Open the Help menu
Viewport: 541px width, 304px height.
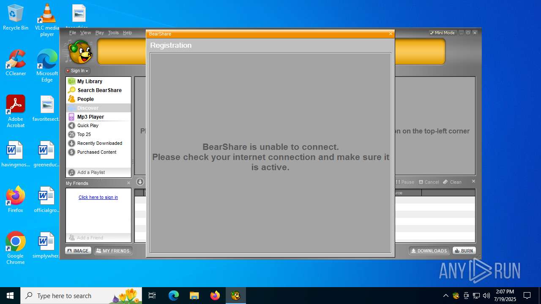pos(127,33)
